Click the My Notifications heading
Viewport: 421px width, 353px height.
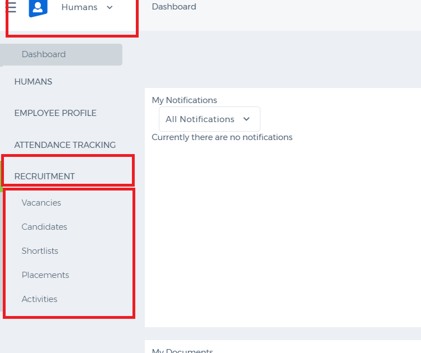coord(185,100)
